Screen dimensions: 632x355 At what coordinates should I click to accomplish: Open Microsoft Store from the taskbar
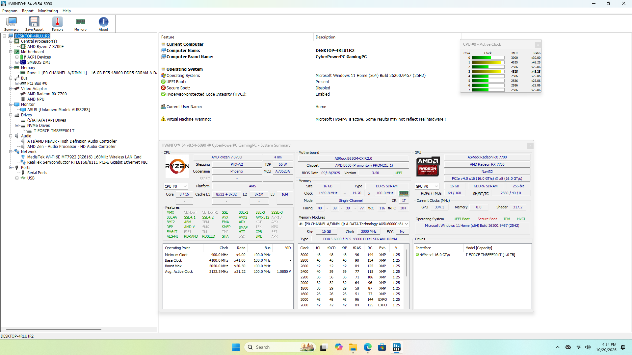382,347
